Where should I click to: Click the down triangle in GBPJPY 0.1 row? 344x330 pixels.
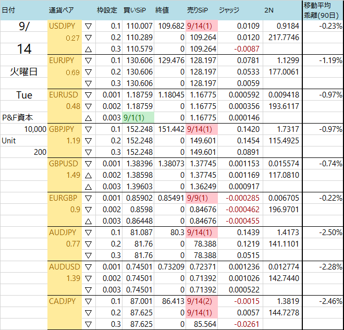[x=88, y=130]
